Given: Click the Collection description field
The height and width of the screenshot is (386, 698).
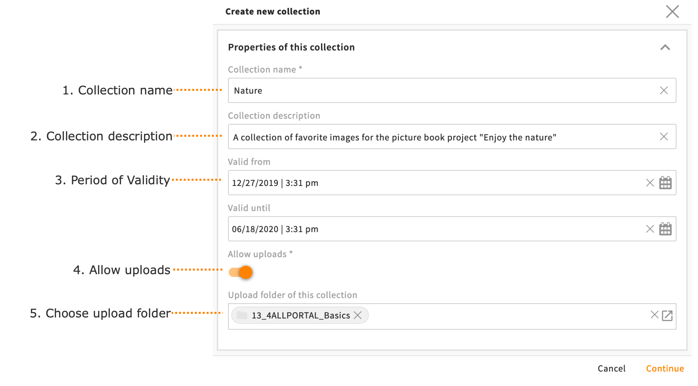Looking at the screenshot, I should (x=426, y=136).
